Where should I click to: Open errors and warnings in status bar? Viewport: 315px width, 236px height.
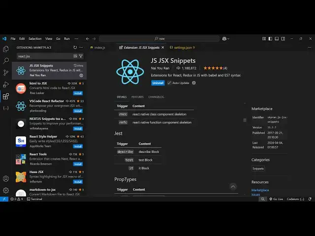[x=17, y=199]
